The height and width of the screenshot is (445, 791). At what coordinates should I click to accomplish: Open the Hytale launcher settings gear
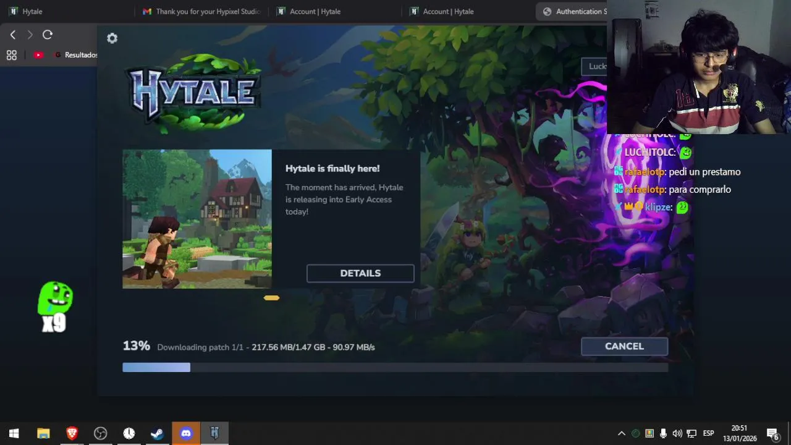pos(112,38)
